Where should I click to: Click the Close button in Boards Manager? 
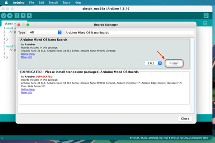coord(185,119)
